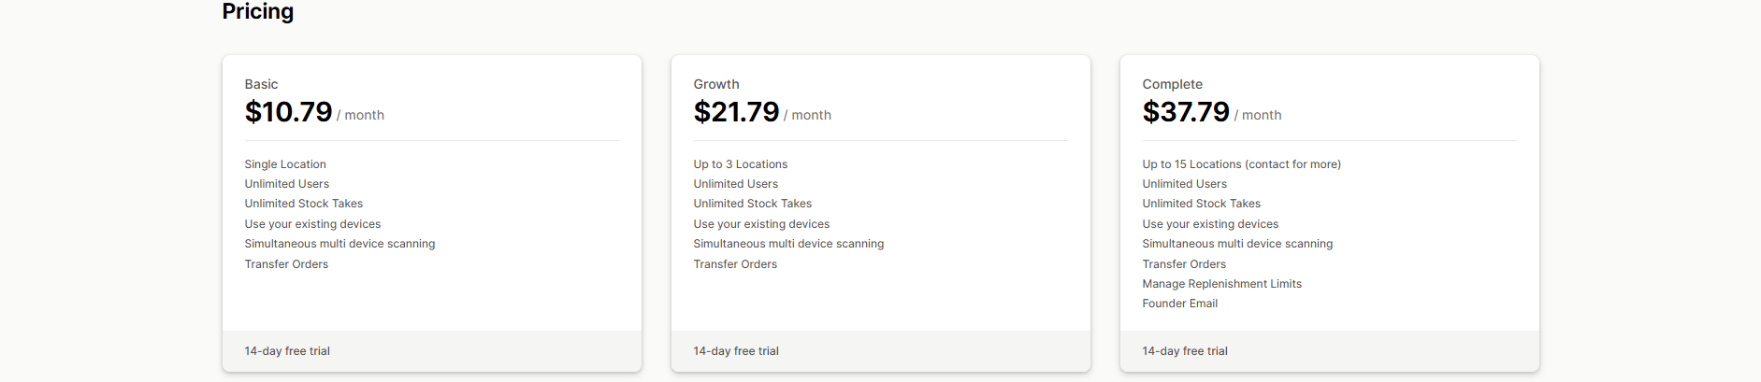Click Unlimited Stock Takes in Growth plan

(x=752, y=204)
